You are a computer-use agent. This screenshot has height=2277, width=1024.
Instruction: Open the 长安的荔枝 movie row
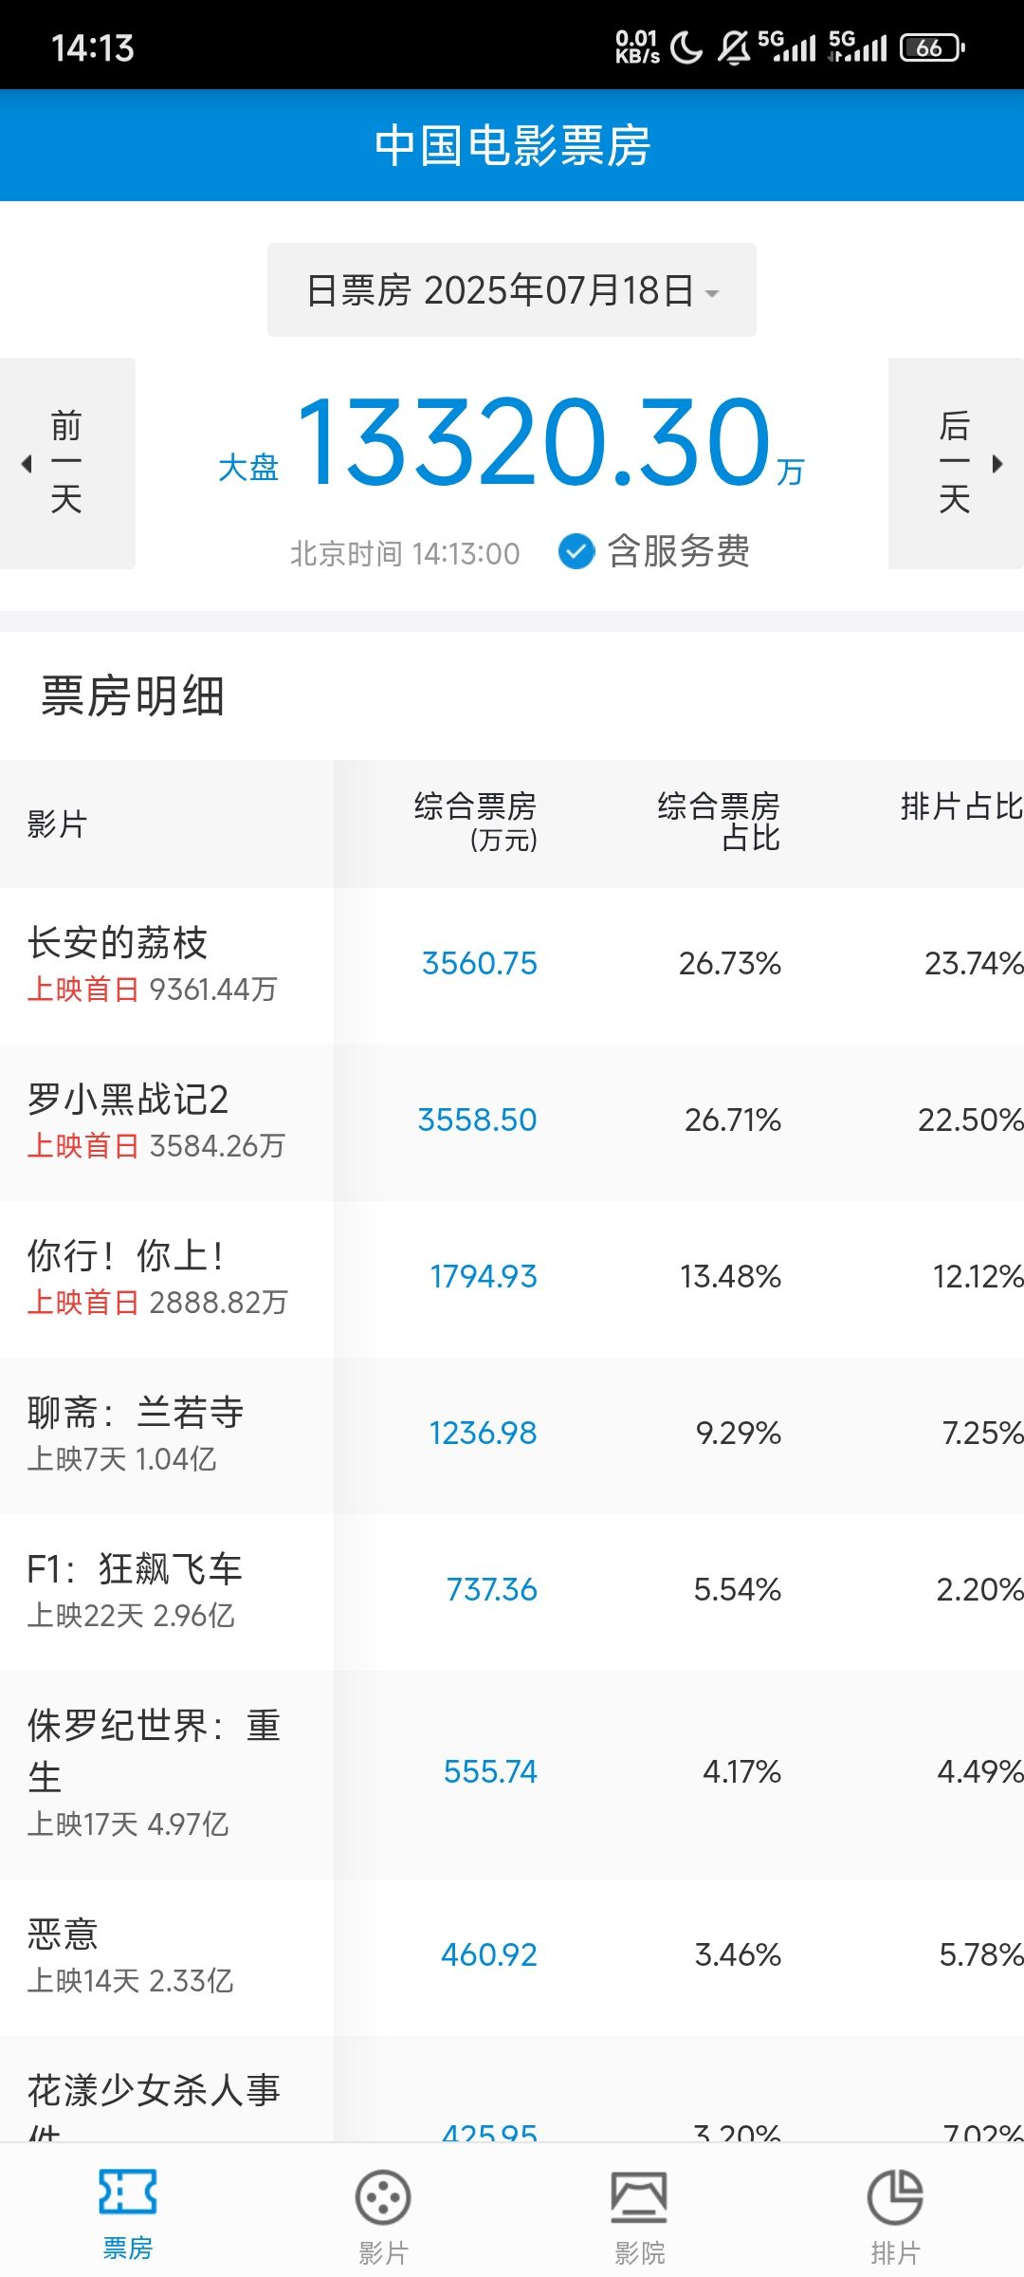click(x=512, y=966)
